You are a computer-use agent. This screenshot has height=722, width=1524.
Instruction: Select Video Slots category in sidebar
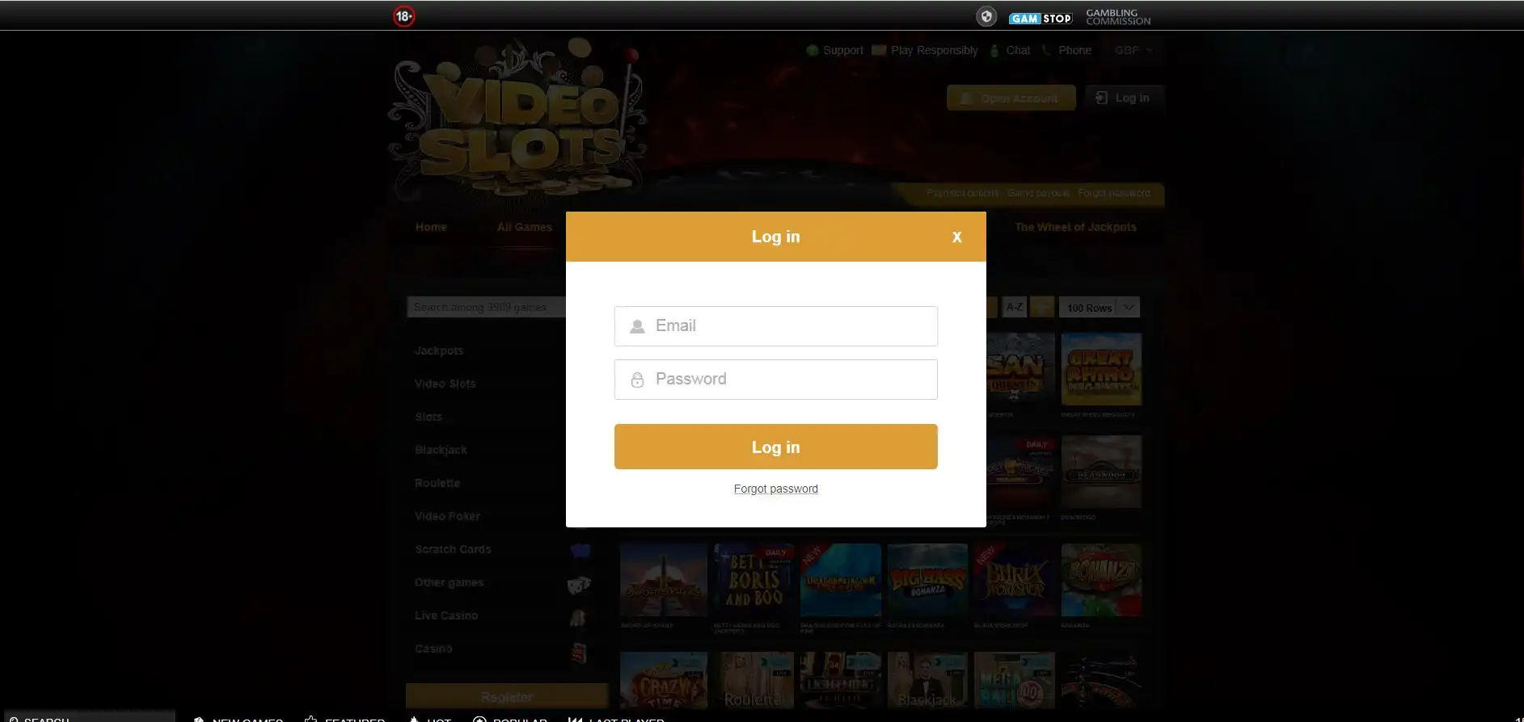click(445, 384)
